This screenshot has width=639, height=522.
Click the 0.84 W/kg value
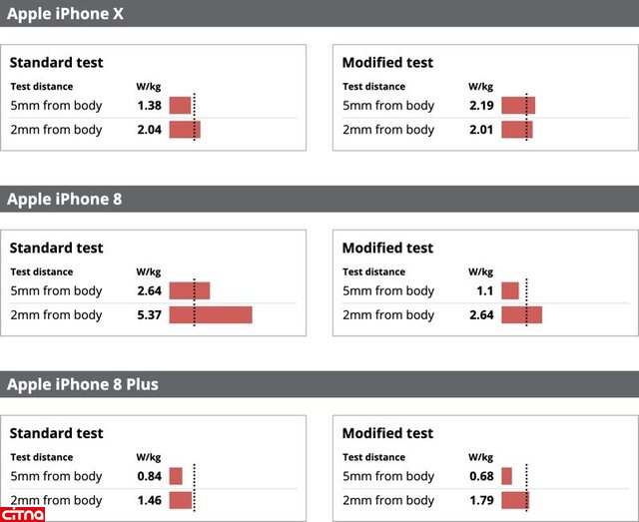point(149,476)
